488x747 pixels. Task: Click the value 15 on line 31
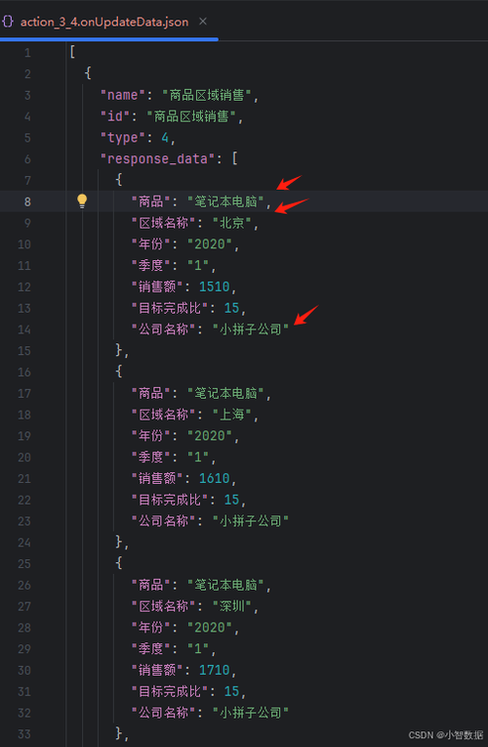tap(231, 691)
